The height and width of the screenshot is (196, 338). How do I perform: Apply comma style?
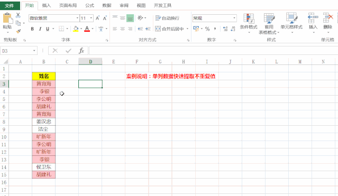(x=215, y=29)
